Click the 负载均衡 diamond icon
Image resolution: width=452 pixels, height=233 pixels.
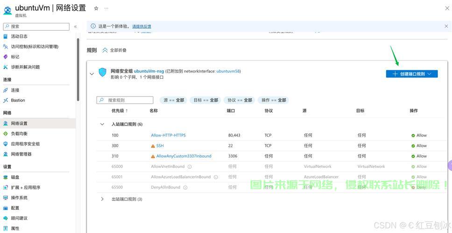coord(6,133)
